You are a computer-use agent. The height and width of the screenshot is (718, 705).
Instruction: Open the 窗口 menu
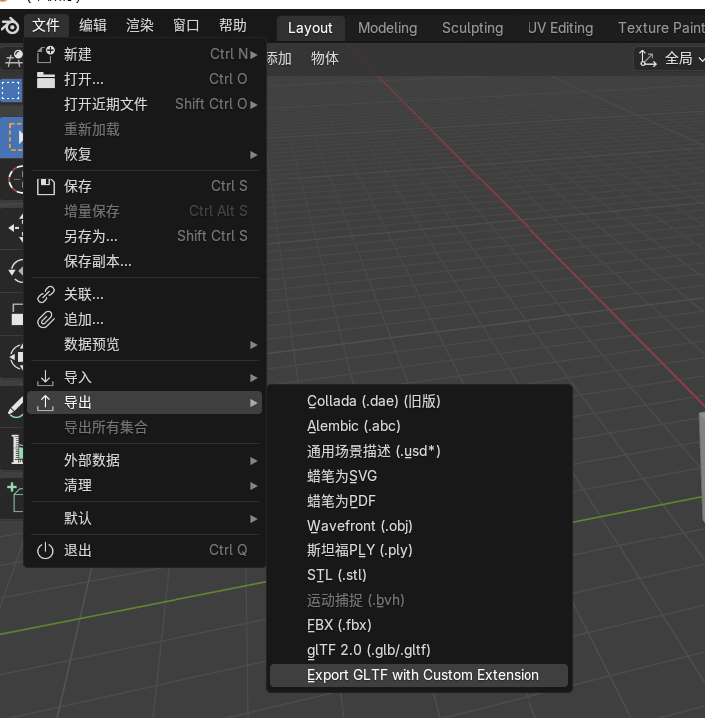pyautogui.click(x=185, y=25)
